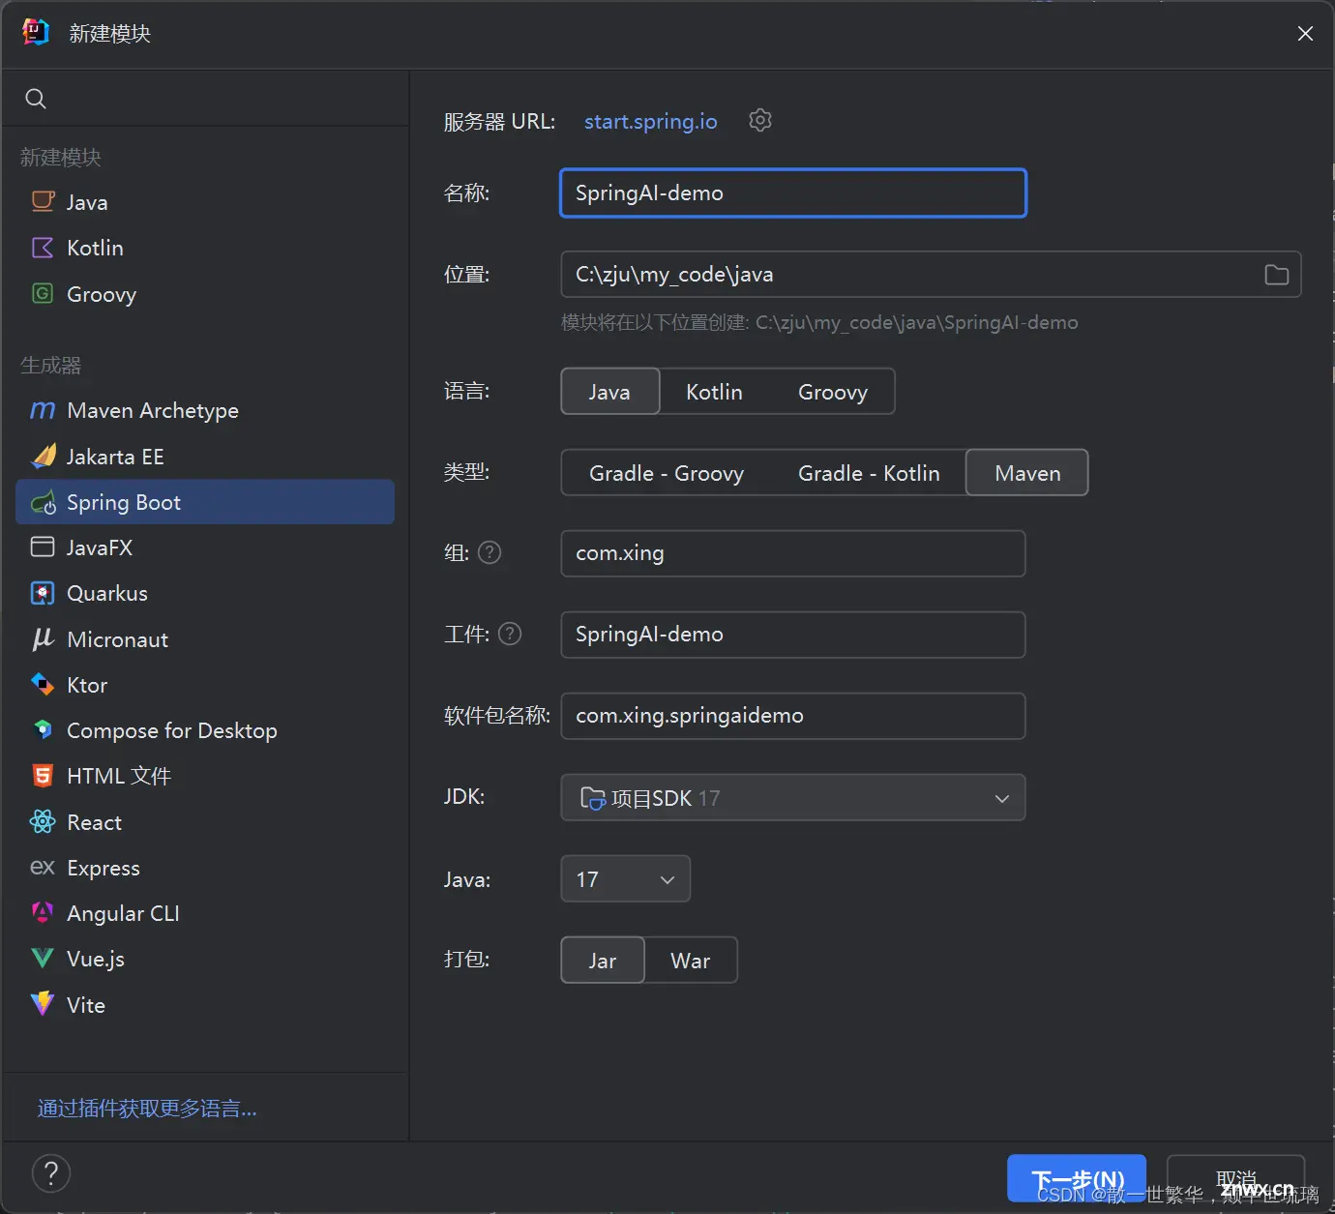Image resolution: width=1335 pixels, height=1214 pixels.
Task: Select Kotlin as the language
Action: point(714,392)
